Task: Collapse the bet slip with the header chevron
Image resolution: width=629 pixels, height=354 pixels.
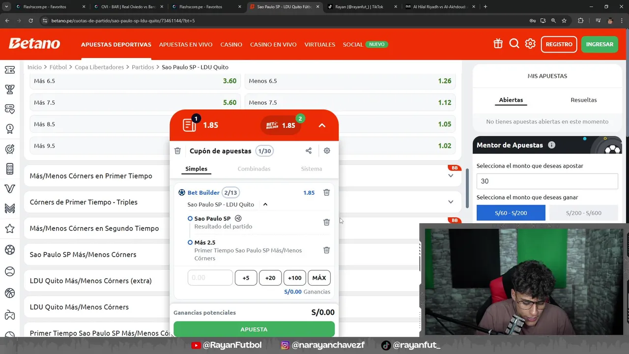Action: pyautogui.click(x=322, y=125)
